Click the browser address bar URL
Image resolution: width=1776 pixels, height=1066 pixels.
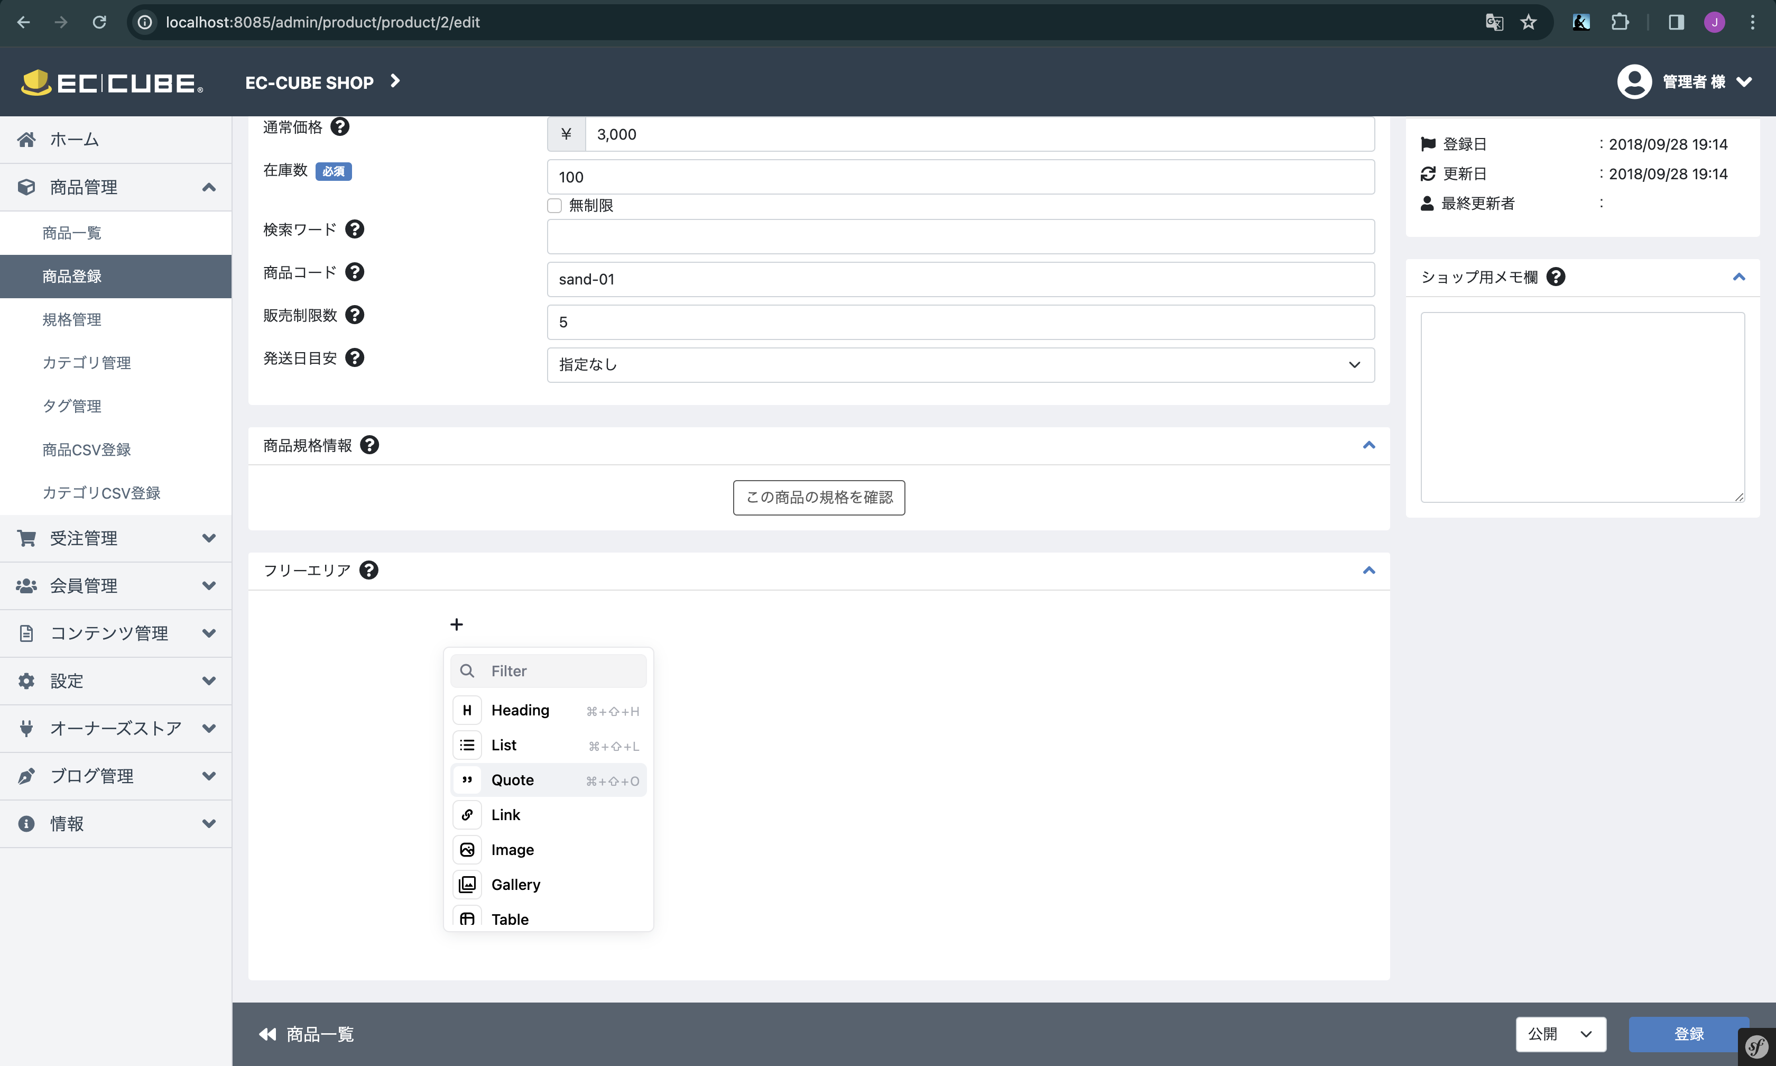[x=322, y=22]
